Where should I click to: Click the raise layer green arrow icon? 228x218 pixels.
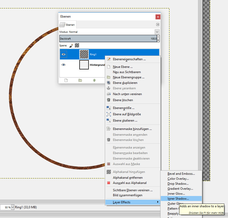pyautogui.click(x=94, y=80)
